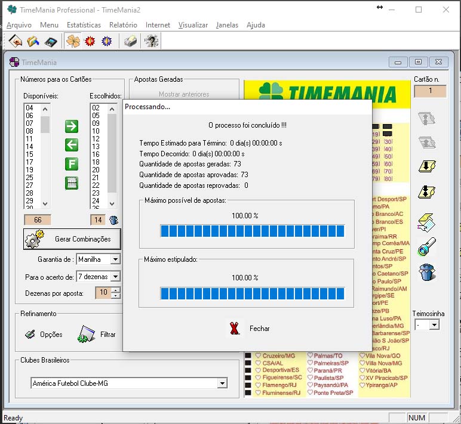
Task: Click Máximo possível de apostas progress bar
Action: (252, 231)
